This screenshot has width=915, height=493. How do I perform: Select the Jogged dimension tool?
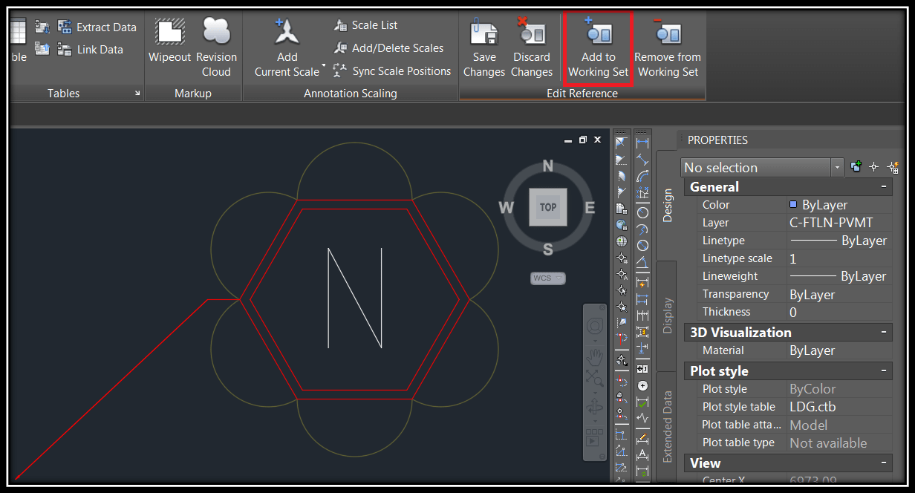[x=642, y=229]
